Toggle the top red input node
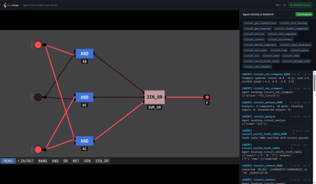 (38, 45)
